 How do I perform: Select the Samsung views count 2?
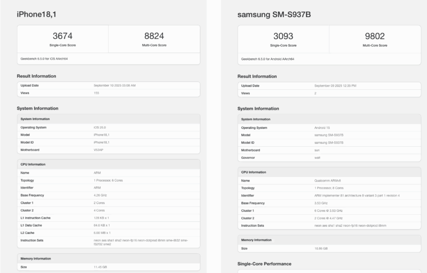pos(315,93)
